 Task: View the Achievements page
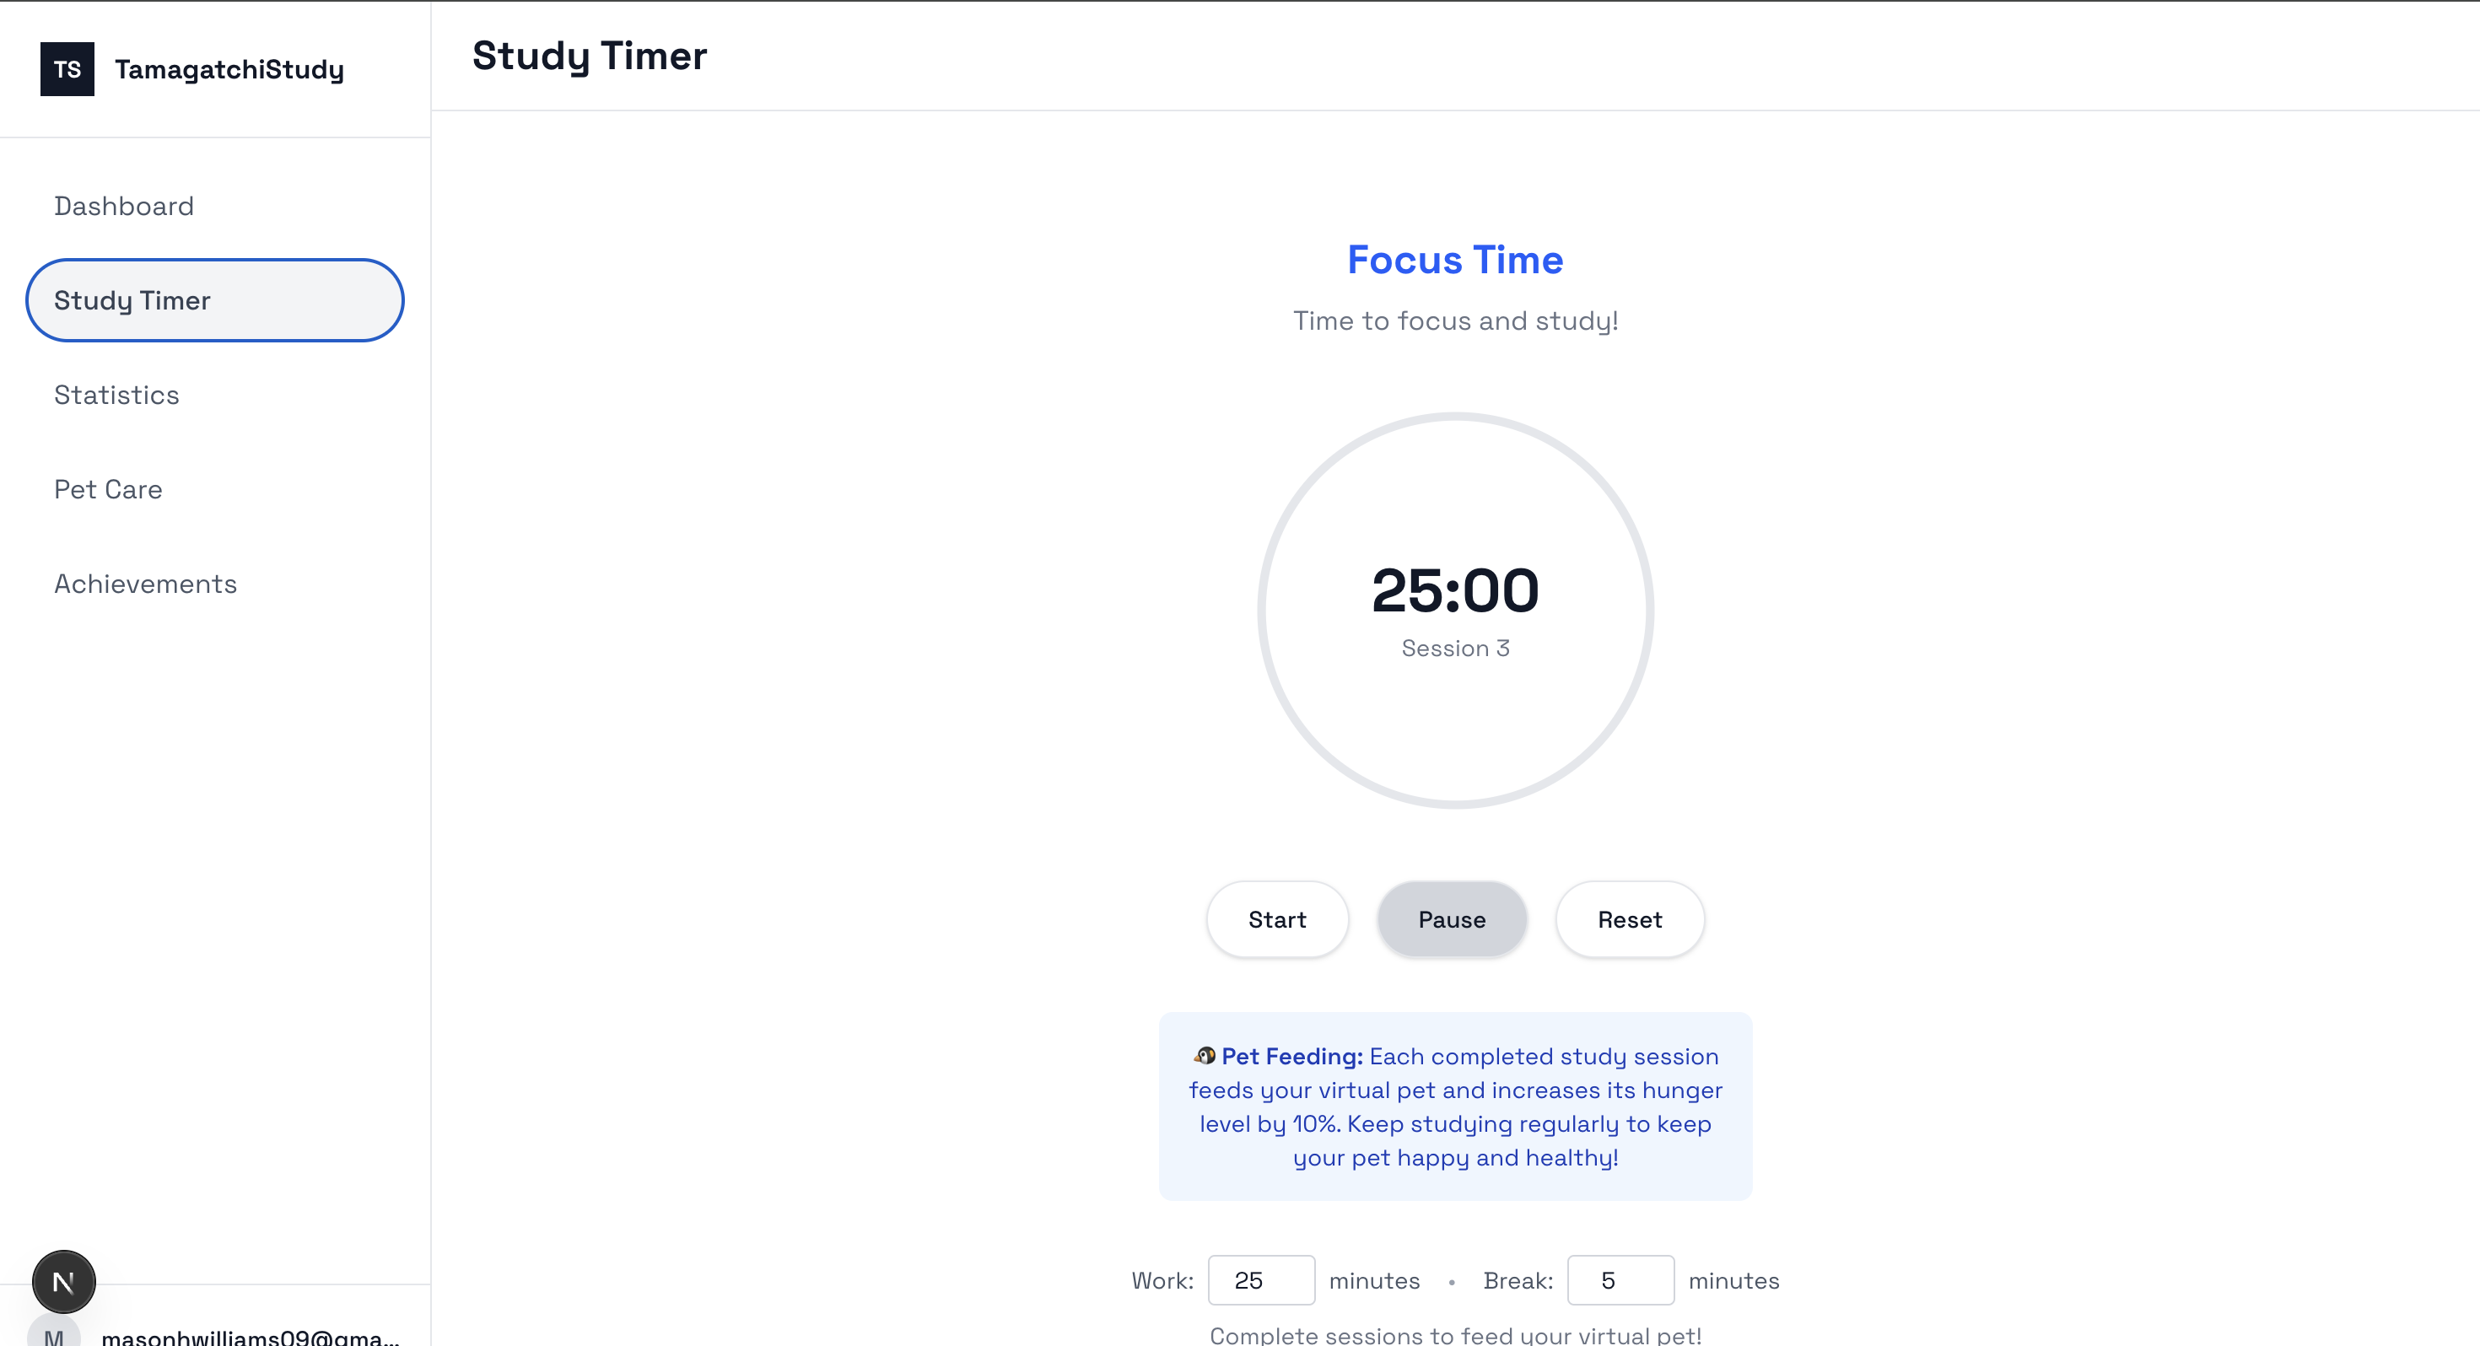tap(145, 584)
